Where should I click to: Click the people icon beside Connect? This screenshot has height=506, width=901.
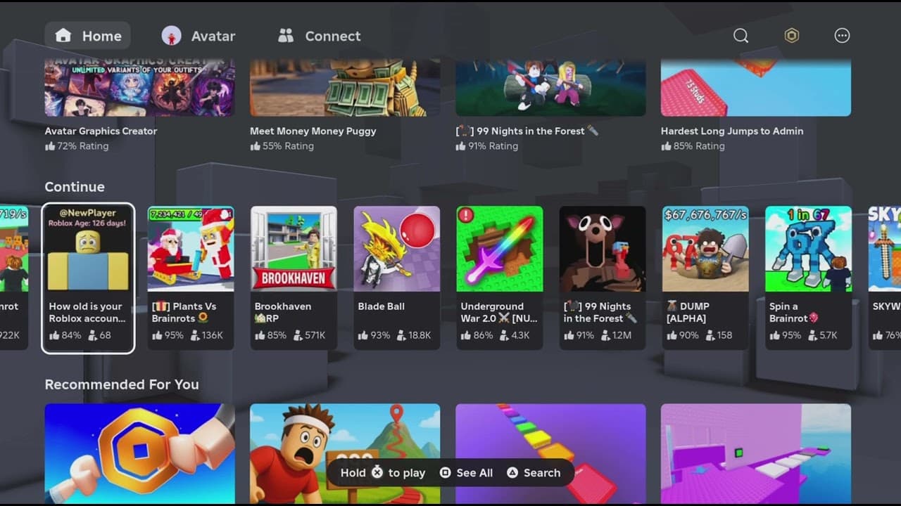pos(285,36)
